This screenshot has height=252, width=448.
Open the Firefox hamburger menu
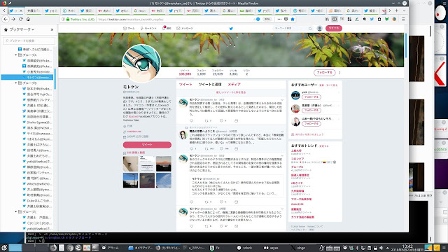pos(403,19)
